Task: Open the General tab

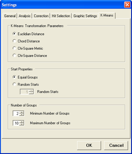Action: pos(10,16)
